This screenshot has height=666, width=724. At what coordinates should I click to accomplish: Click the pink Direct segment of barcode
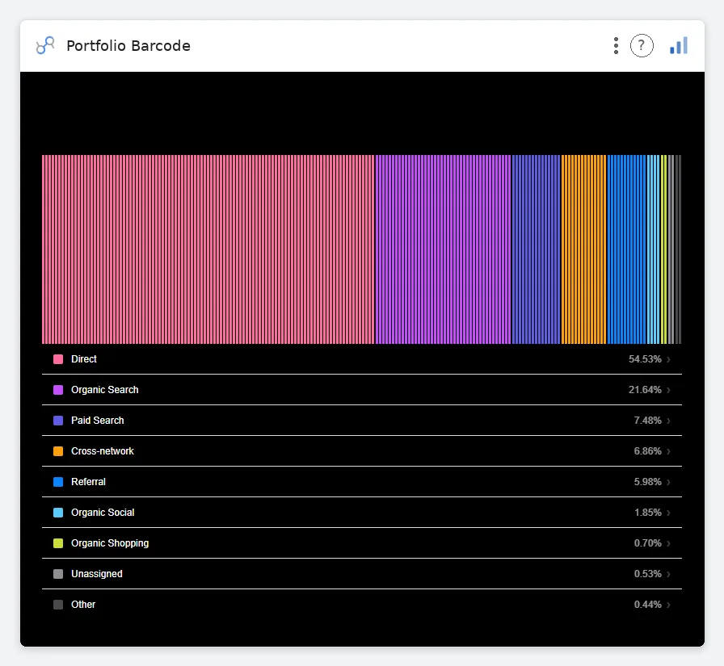208,249
